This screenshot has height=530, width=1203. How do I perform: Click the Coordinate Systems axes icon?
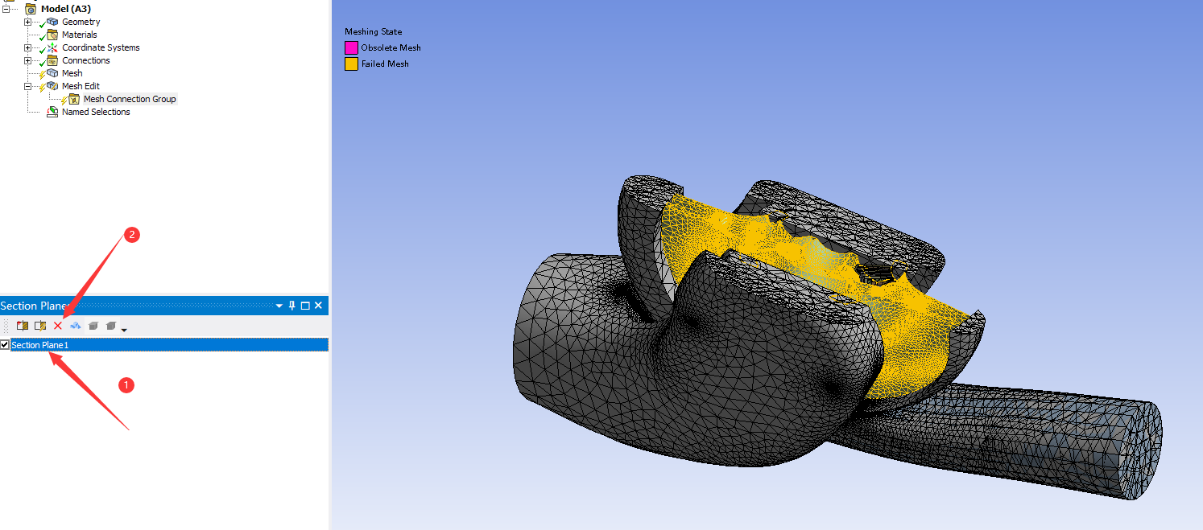point(52,47)
